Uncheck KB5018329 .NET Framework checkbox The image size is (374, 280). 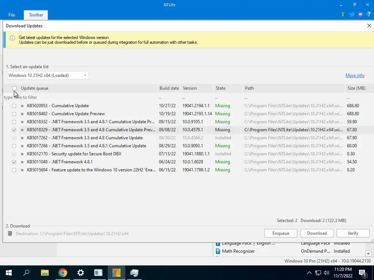[x=14, y=130]
